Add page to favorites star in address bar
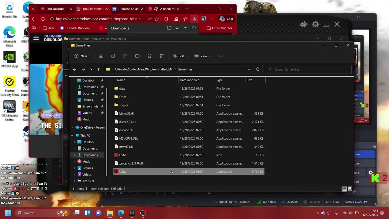Viewport: 389px width, 219px height. pos(157,19)
